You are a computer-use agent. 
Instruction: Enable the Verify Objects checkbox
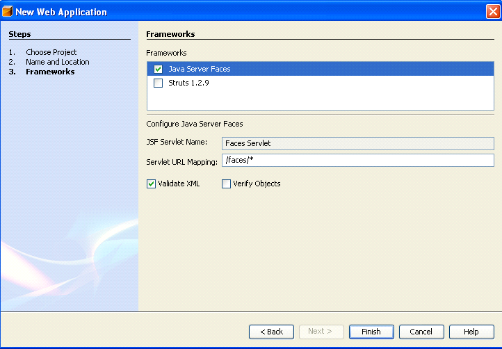tap(227, 184)
